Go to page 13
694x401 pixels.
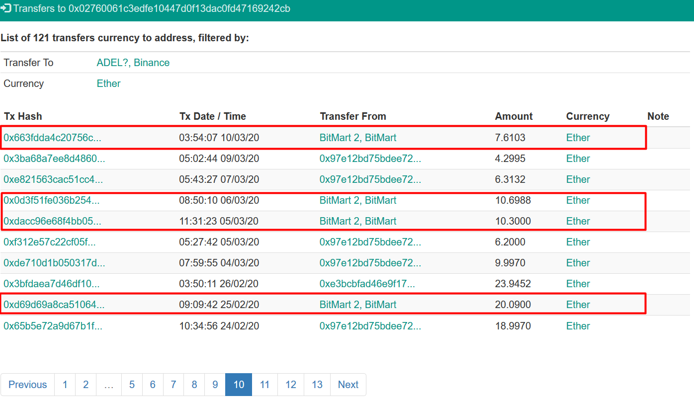click(317, 385)
